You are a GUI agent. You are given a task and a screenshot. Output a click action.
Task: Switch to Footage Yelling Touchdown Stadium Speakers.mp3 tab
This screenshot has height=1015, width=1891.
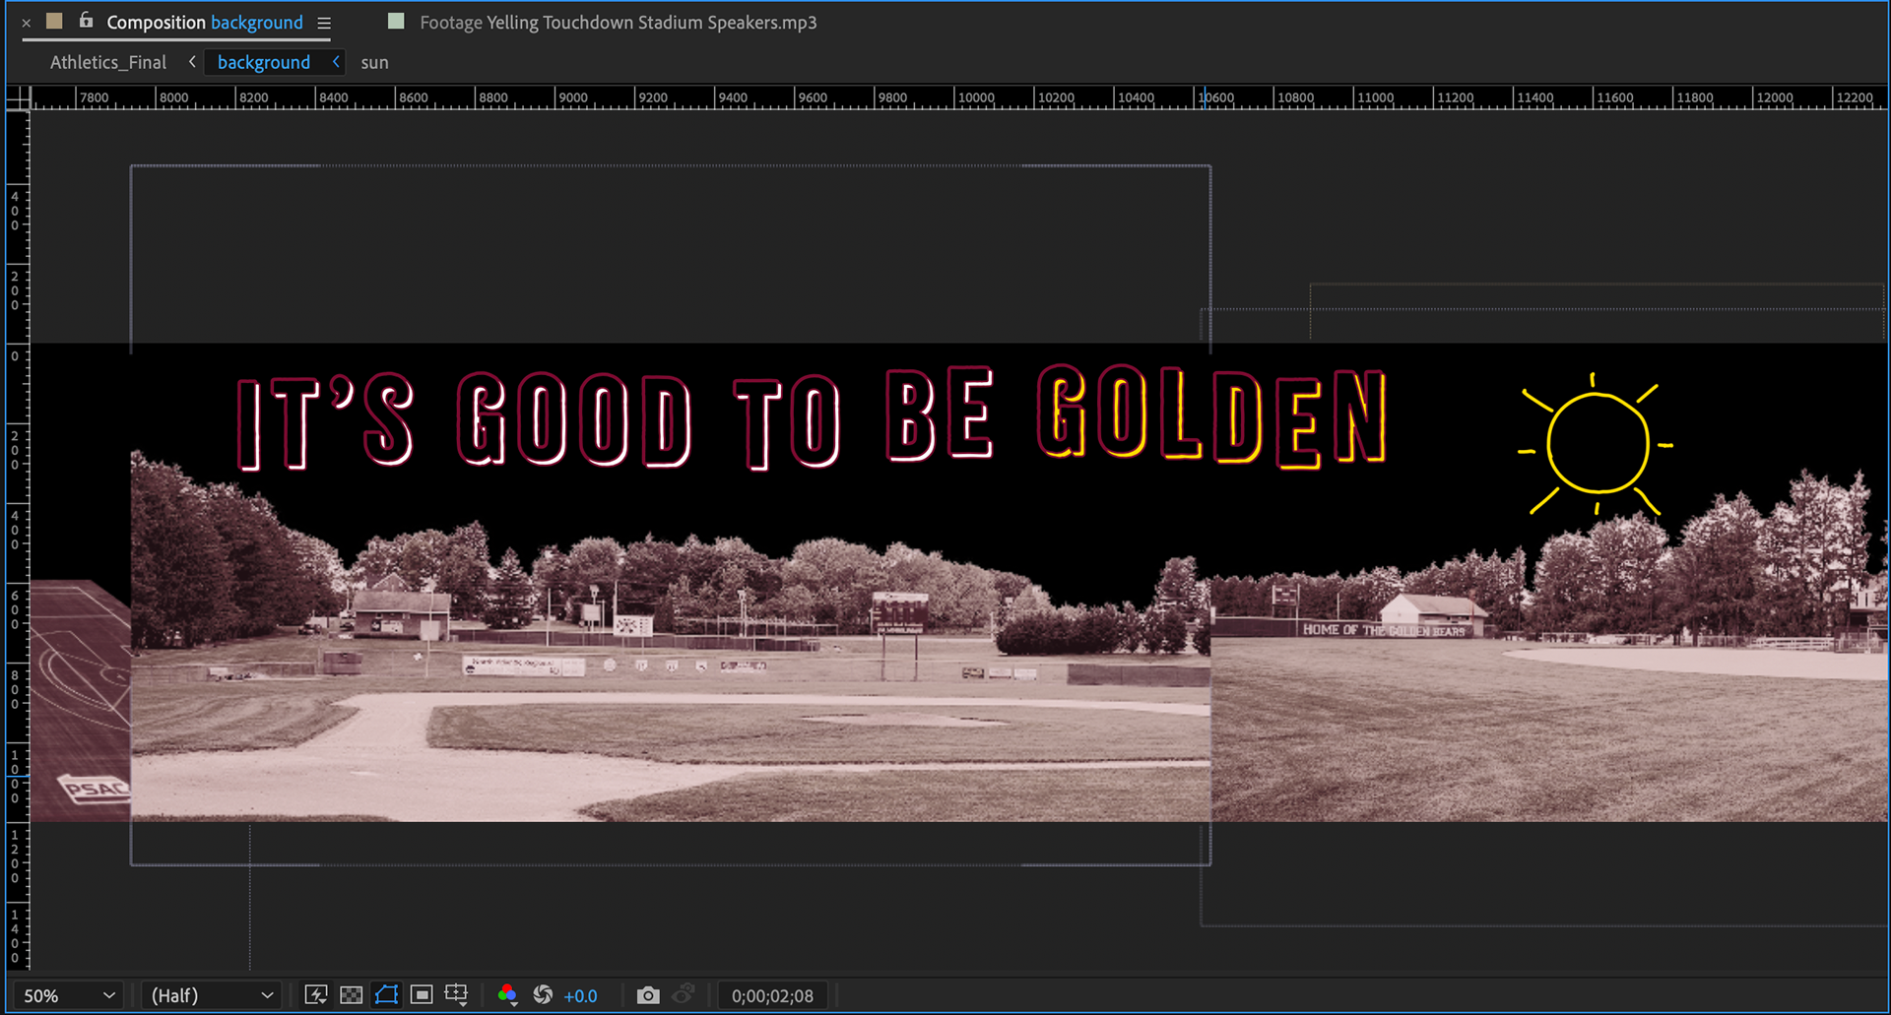(618, 22)
